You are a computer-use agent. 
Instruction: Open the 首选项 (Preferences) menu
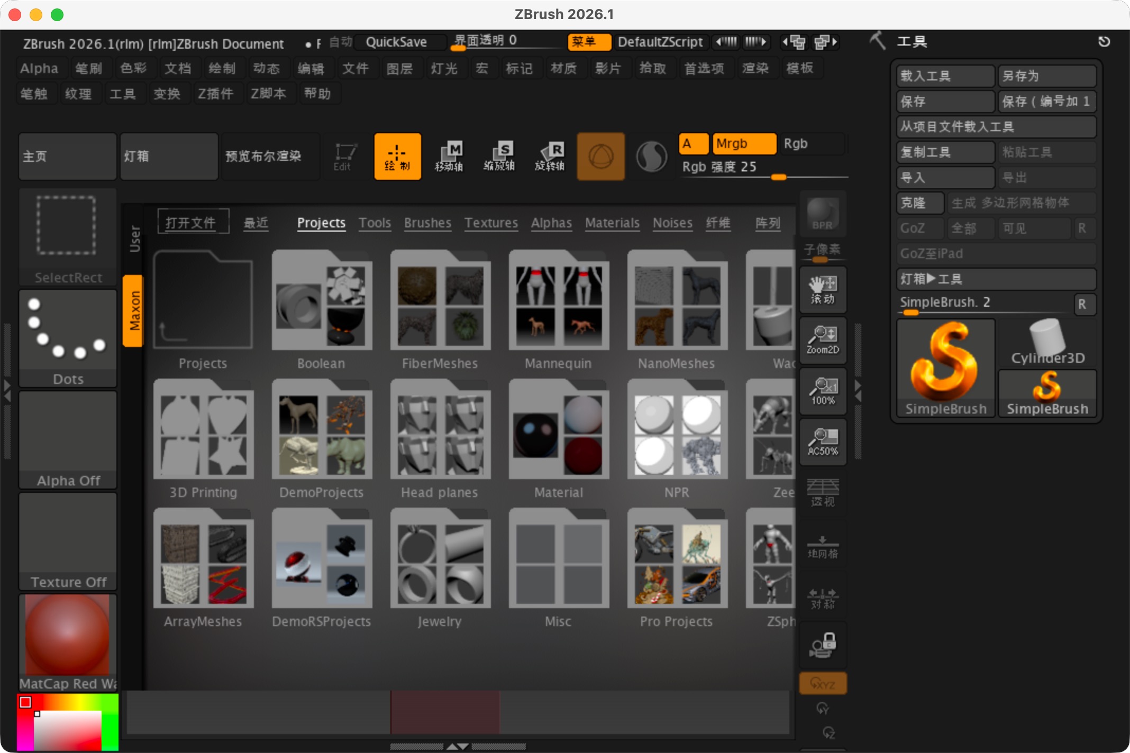(x=705, y=68)
